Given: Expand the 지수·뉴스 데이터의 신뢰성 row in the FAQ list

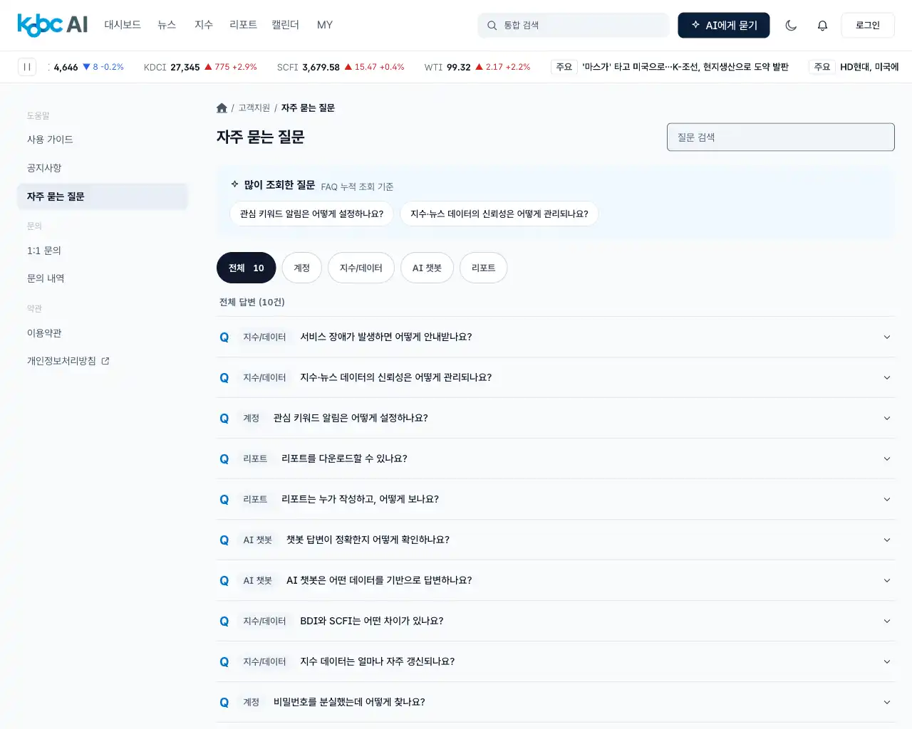Looking at the screenshot, I should point(556,377).
